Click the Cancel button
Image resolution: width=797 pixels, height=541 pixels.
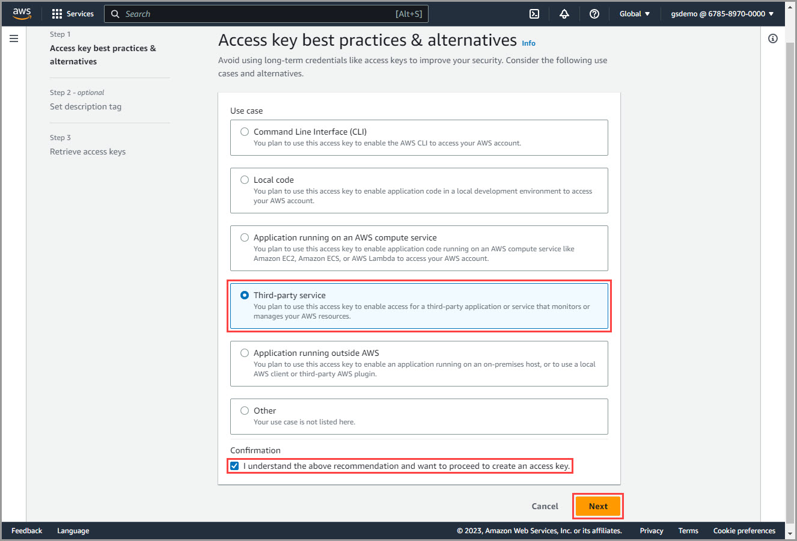[x=545, y=506]
